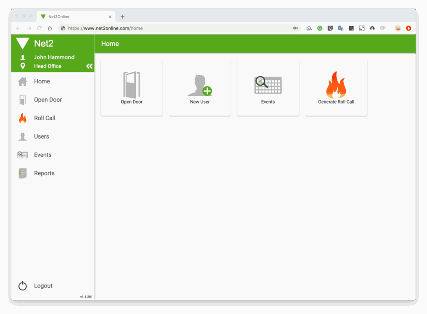
Task: Click the location pin icon beside Head Office
Action: (x=23, y=66)
